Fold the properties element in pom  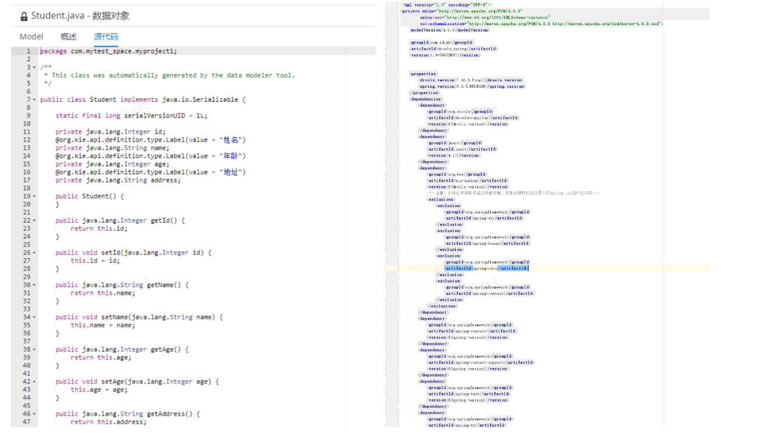[399, 74]
